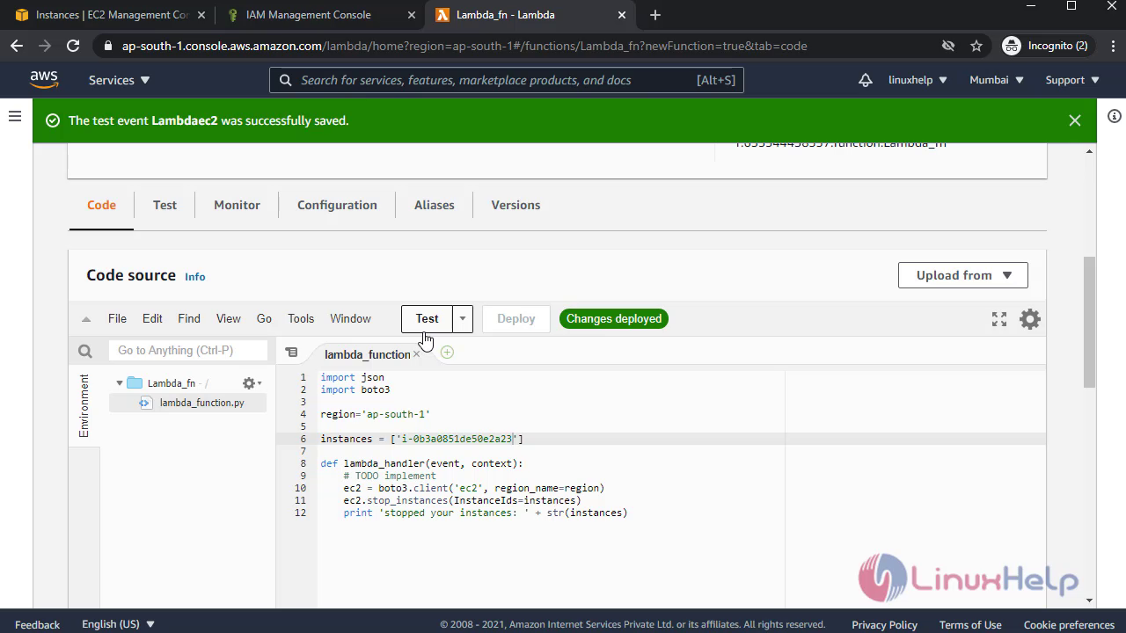Click the lock icon in the address bar
Image resolution: width=1126 pixels, height=633 pixels.
tap(108, 46)
